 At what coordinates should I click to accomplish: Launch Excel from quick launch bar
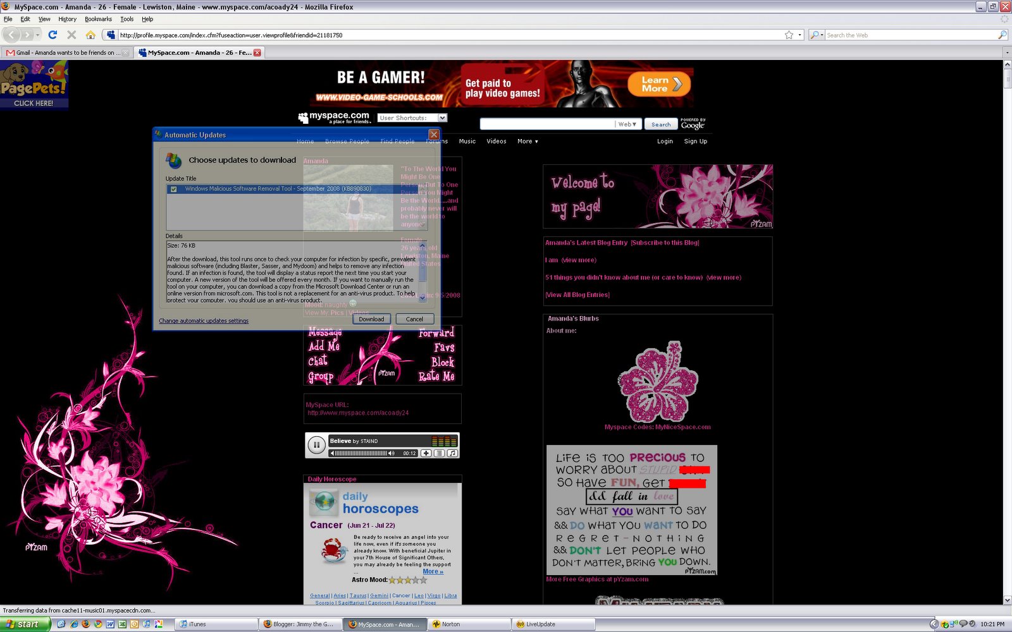(122, 624)
